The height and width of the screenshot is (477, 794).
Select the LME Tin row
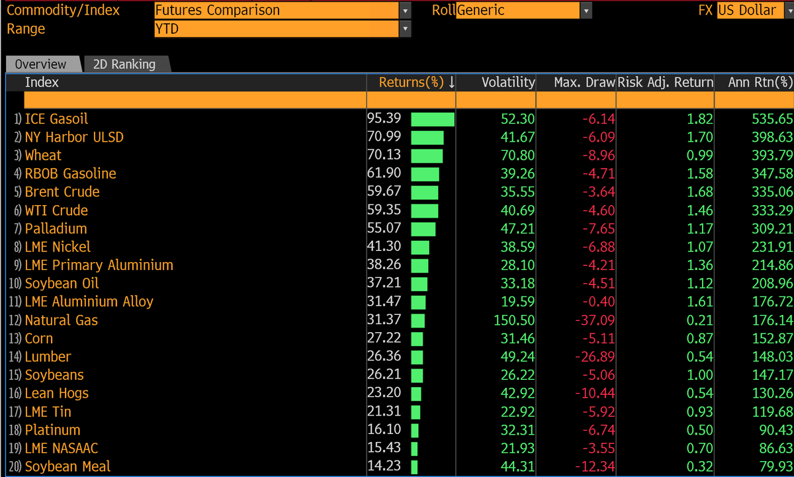(400, 412)
